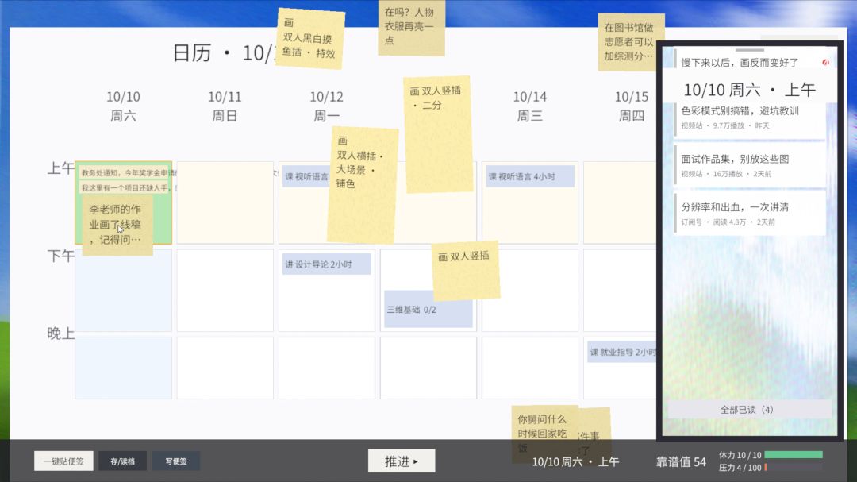The image size is (857, 482).
Task: Select the 双人黑白摸鱼插·特效 sticky note
Action: 310,38
